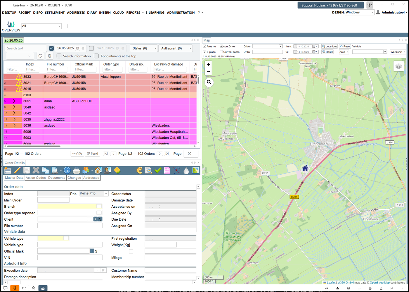The width and height of the screenshot is (409, 292).
Task: Switch to the Documents tab
Action: coord(57,178)
